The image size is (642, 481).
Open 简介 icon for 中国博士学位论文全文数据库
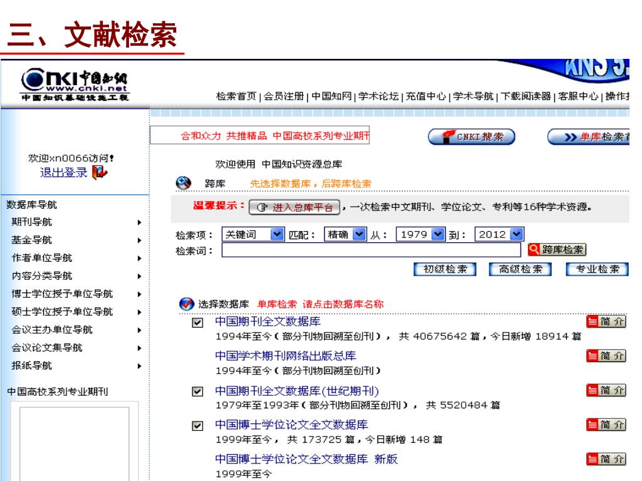click(606, 425)
